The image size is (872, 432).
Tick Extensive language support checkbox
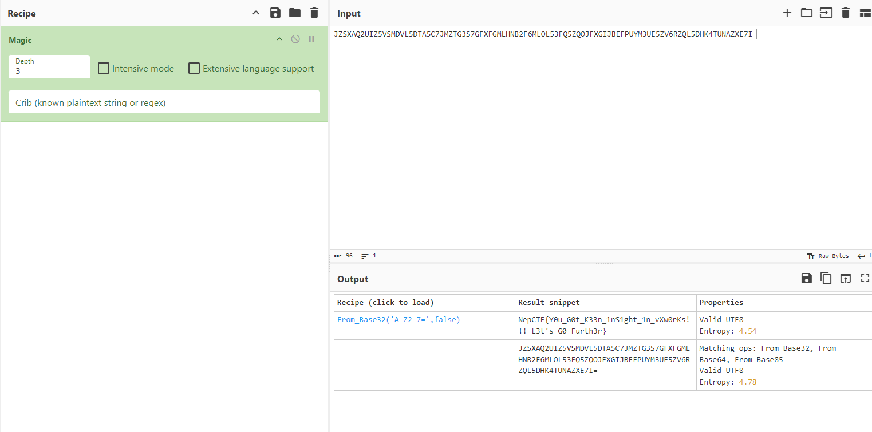pos(194,69)
